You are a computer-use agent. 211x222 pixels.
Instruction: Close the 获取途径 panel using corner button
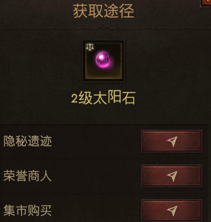[x=206, y=2]
